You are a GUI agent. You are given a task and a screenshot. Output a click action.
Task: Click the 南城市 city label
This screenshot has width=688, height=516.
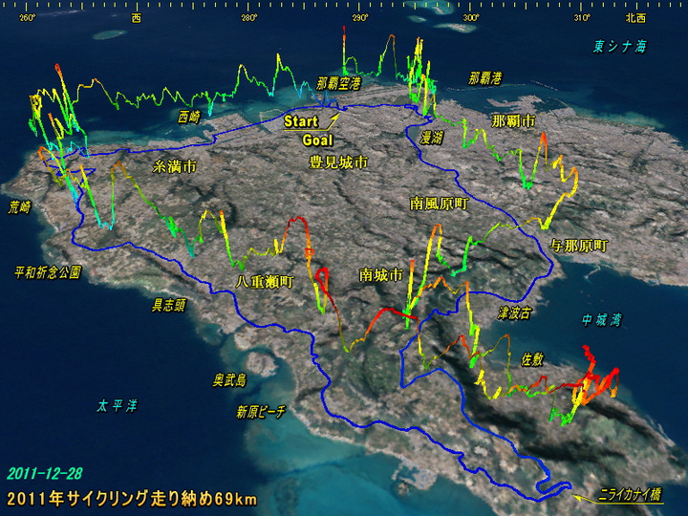point(379,275)
